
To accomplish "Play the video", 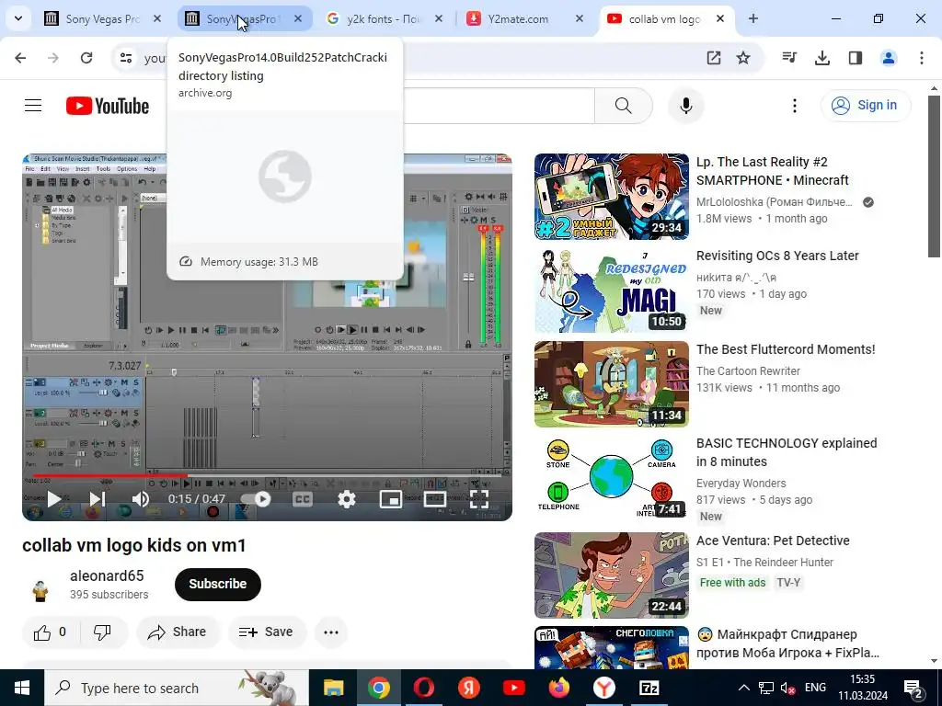I will (54, 499).
